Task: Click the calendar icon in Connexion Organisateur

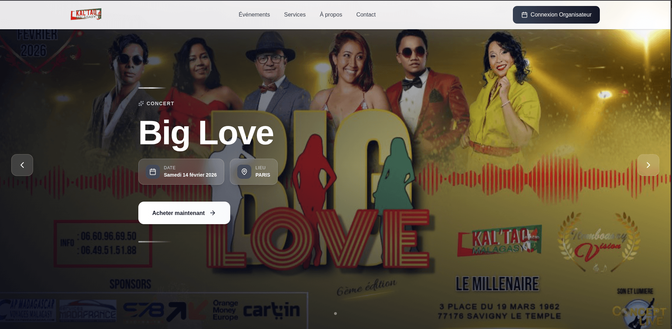Action: (524, 15)
